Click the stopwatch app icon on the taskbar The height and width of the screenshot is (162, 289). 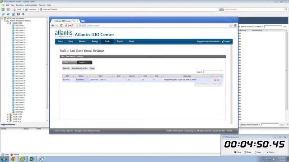click(x=41, y=159)
